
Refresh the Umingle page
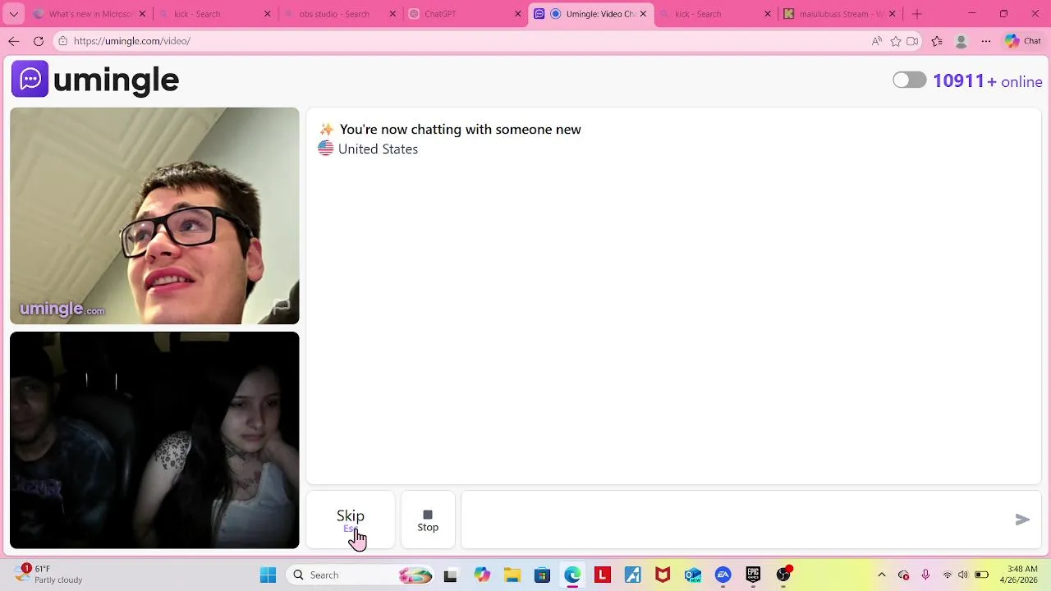[39, 41]
